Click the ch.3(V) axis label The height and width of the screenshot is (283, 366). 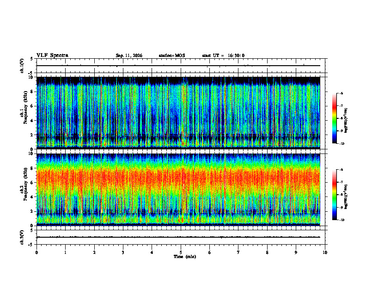coord(22,237)
